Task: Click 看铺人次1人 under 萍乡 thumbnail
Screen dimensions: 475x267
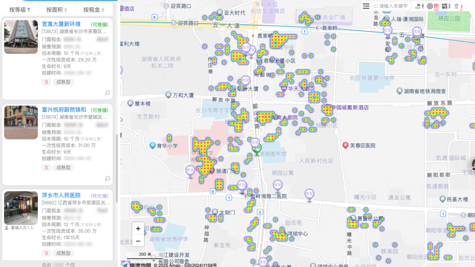Action: click(20, 228)
